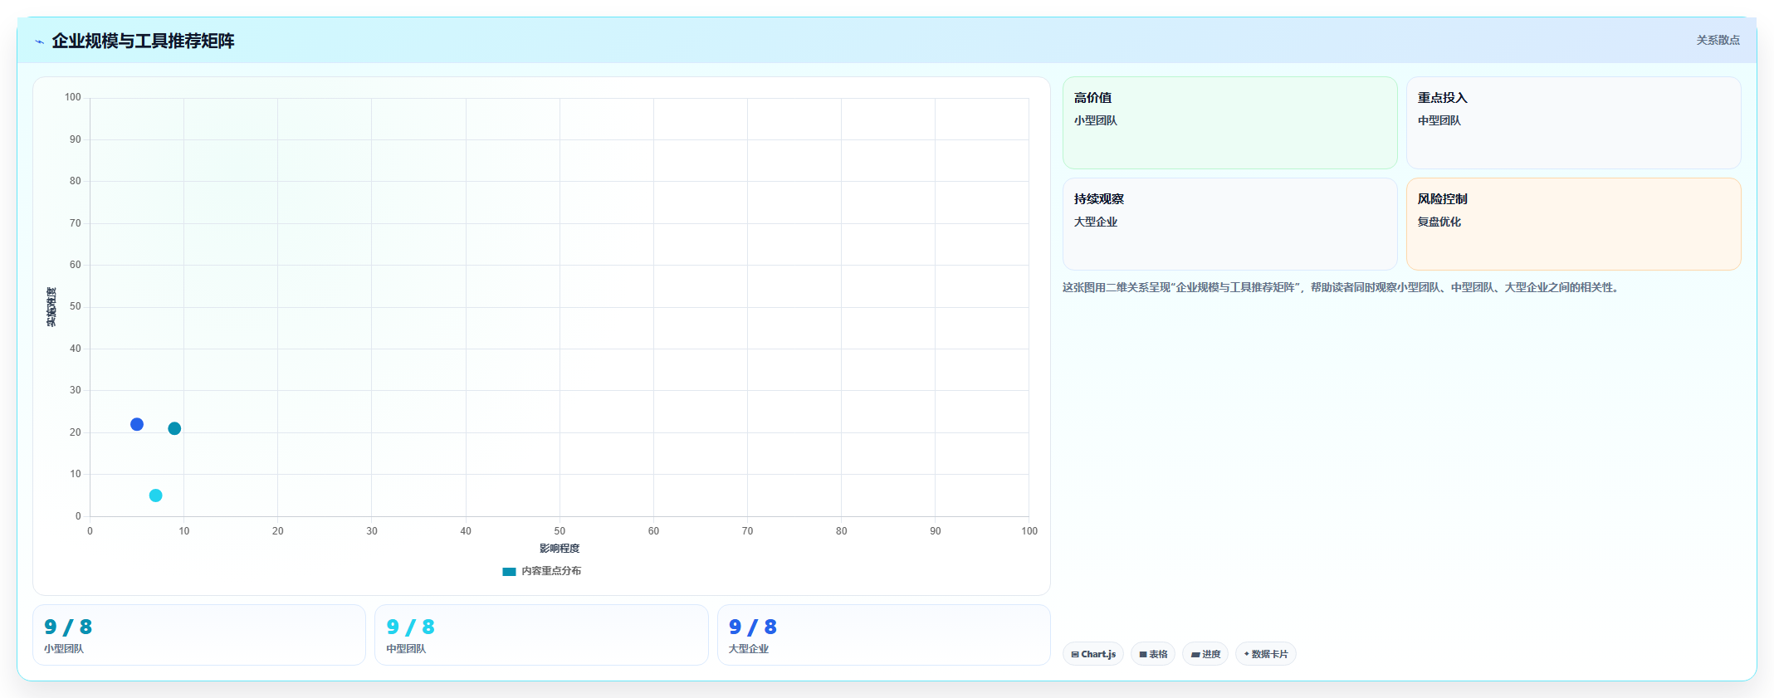Click the 数据卡片 tag chip
The width and height of the screenshot is (1774, 698).
1266,654
